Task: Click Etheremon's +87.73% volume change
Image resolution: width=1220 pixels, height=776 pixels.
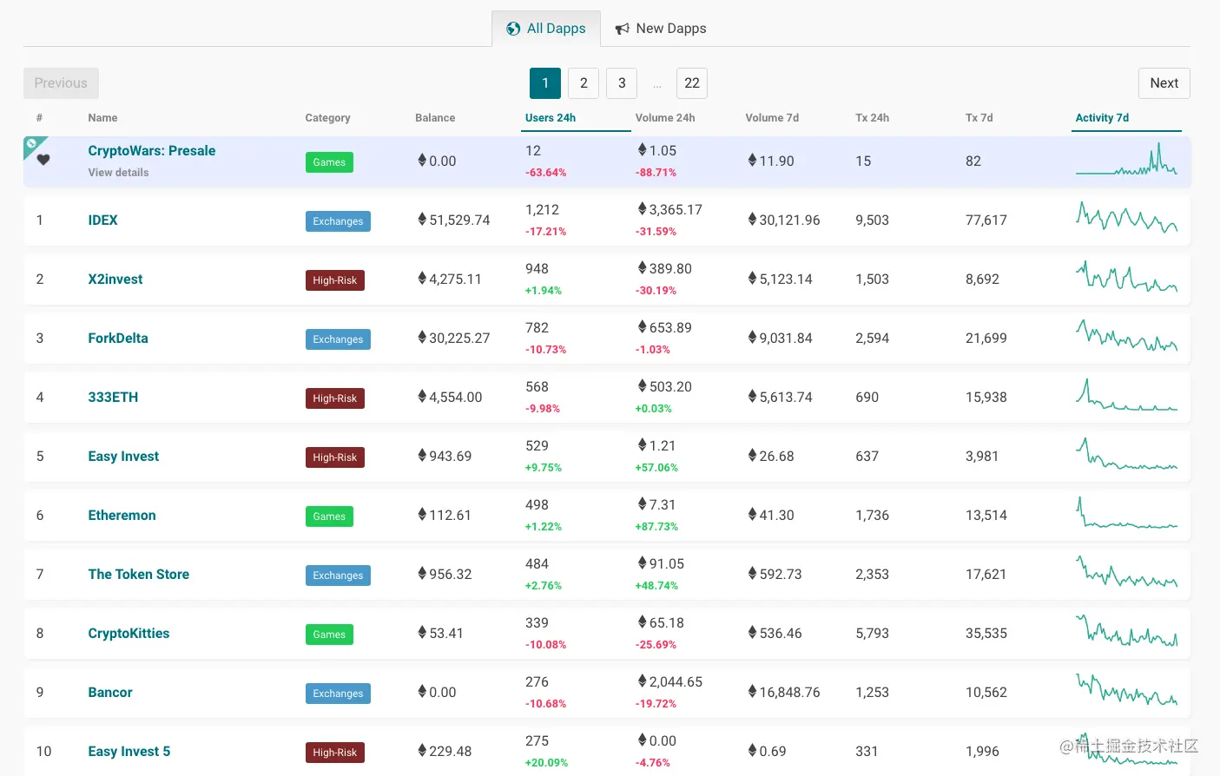Action: pos(656,527)
